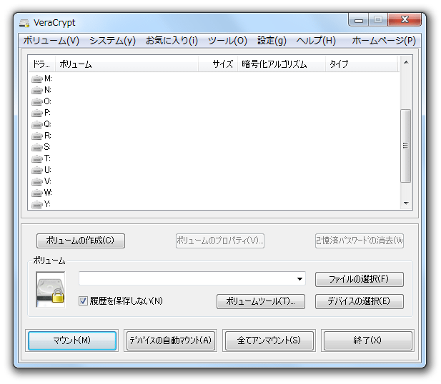Click the マウント(M) button
Image resolution: width=441 pixels, height=384 pixels.
point(72,340)
